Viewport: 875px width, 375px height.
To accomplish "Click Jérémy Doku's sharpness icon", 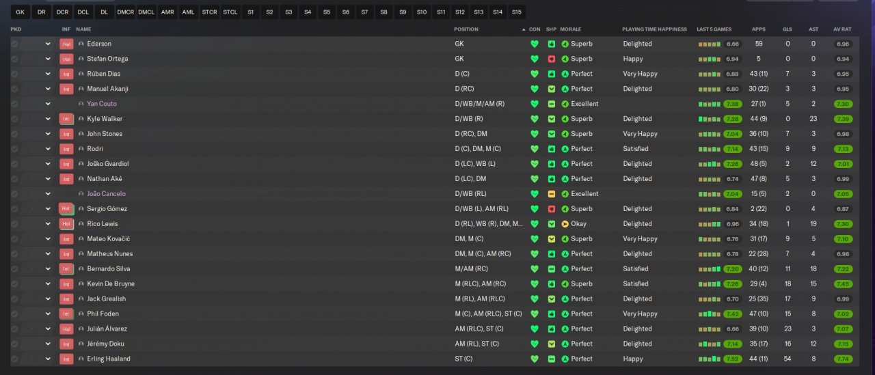I will click(x=552, y=344).
